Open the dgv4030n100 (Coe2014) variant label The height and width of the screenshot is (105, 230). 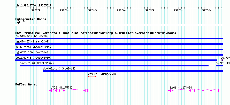(32, 52)
